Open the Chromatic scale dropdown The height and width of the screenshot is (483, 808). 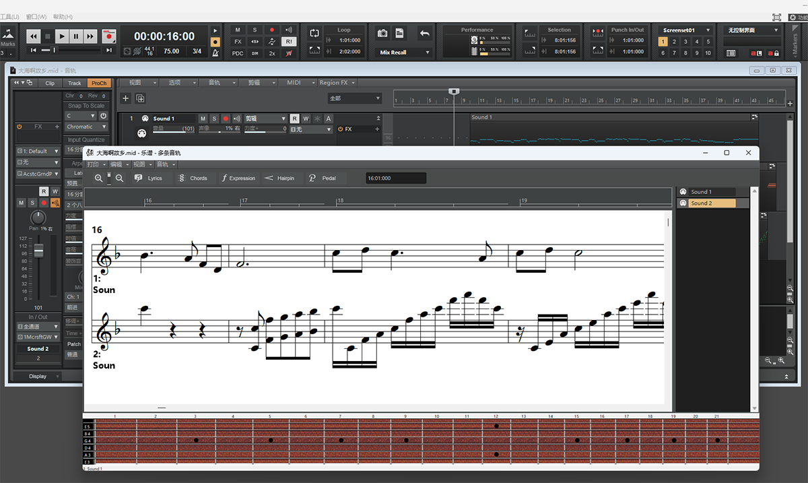tap(86, 127)
